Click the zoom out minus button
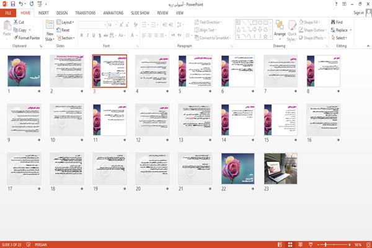Image resolution: width=372 pixels, height=248 pixels. (319, 244)
